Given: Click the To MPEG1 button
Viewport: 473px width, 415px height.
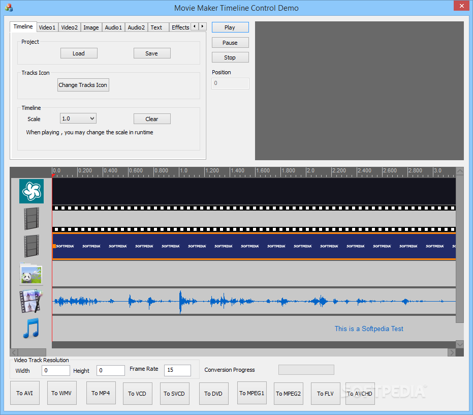Looking at the screenshot, I should 252,393.
